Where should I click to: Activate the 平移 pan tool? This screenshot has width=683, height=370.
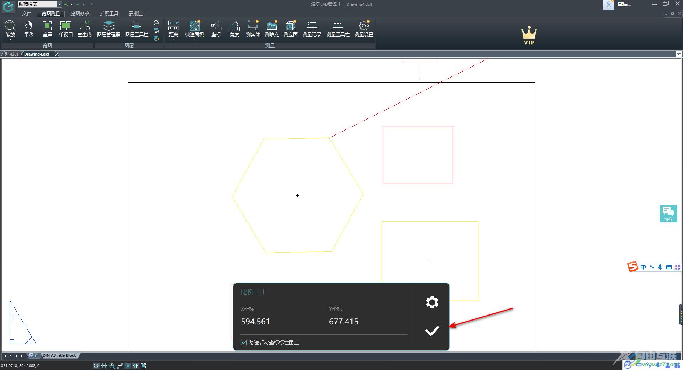[x=28, y=28]
